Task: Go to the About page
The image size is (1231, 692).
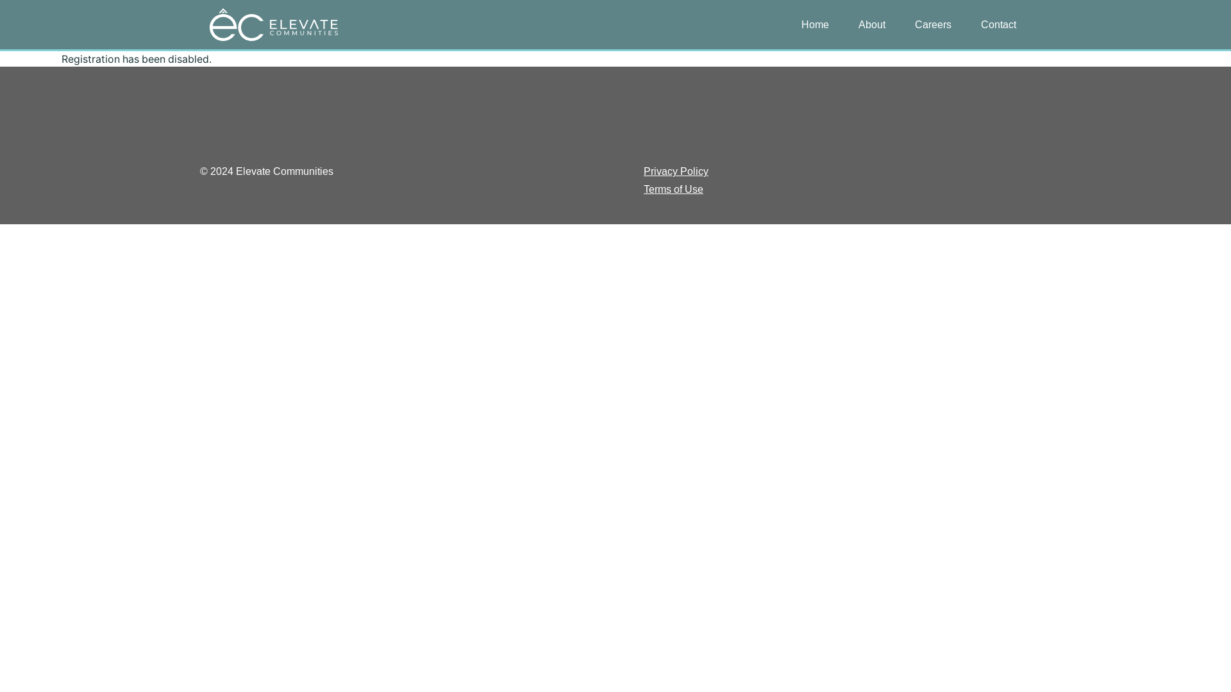Action: tap(872, 25)
